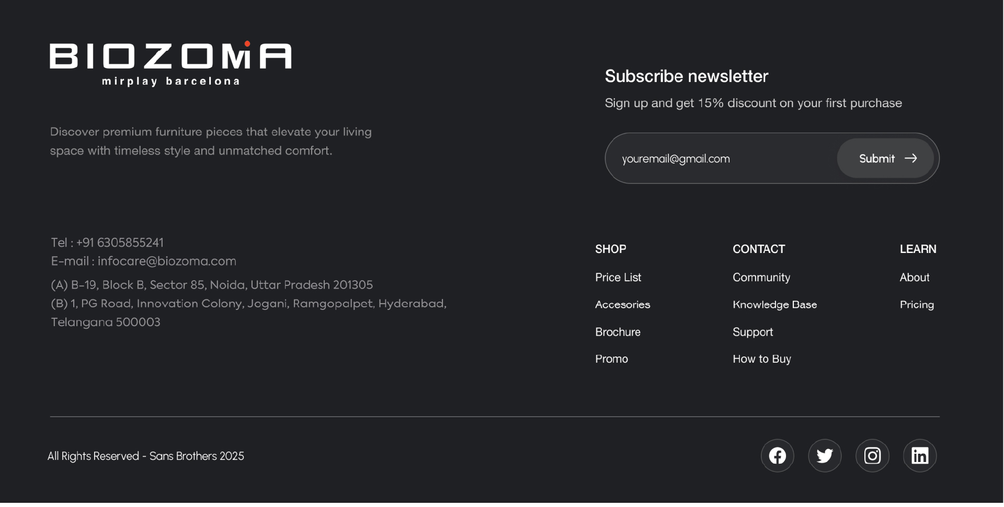Image resolution: width=1004 pixels, height=507 pixels.
Task: Open the Community link
Action: pyautogui.click(x=761, y=278)
